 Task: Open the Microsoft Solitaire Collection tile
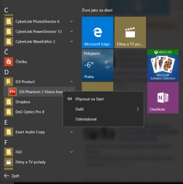pos(163,65)
